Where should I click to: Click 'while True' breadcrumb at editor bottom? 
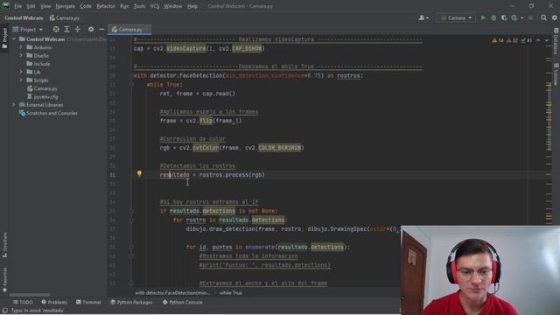[231, 293]
